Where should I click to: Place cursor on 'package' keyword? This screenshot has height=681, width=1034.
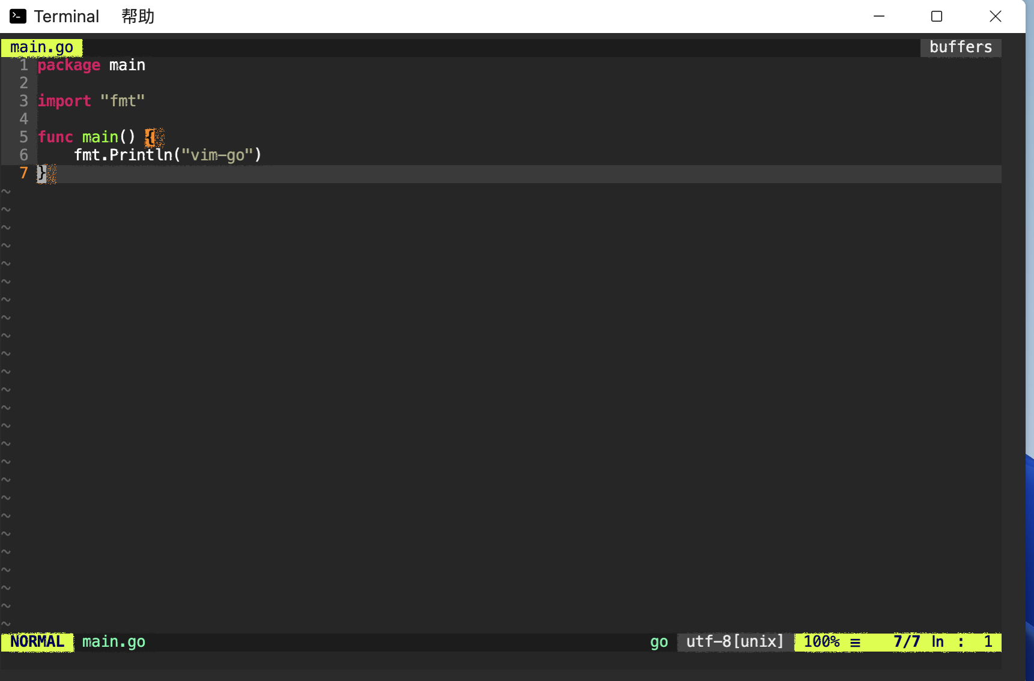68,65
